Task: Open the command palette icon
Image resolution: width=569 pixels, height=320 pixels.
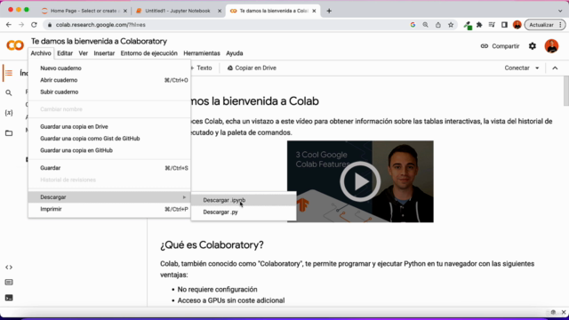Action: 9,283
